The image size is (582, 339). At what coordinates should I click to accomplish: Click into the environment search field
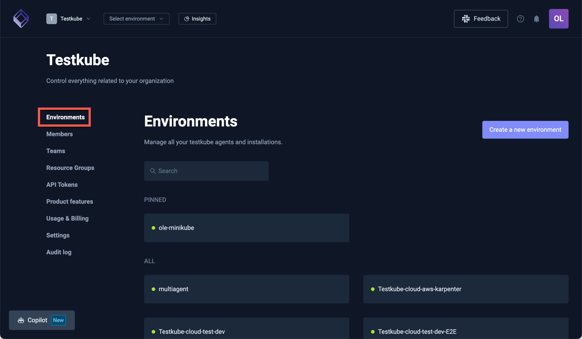(206, 171)
